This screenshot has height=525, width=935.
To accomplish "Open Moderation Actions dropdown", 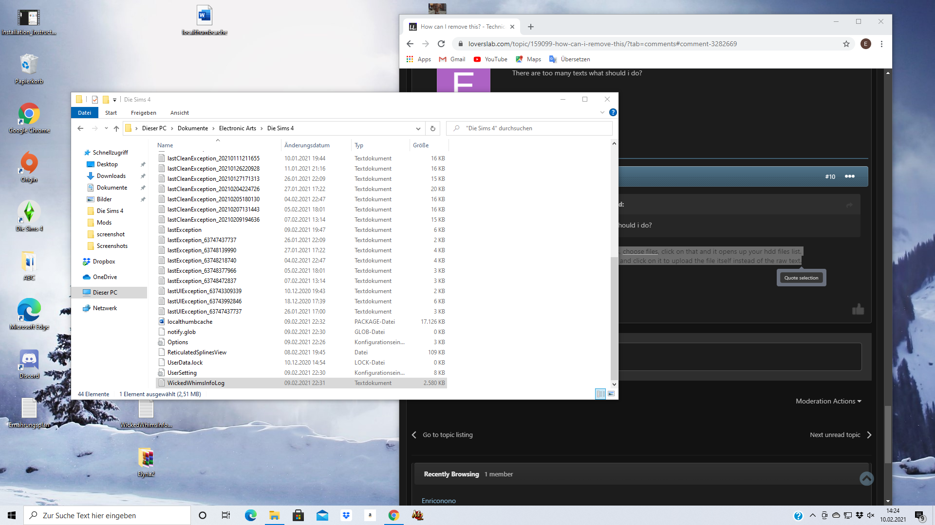I will pyautogui.click(x=828, y=401).
